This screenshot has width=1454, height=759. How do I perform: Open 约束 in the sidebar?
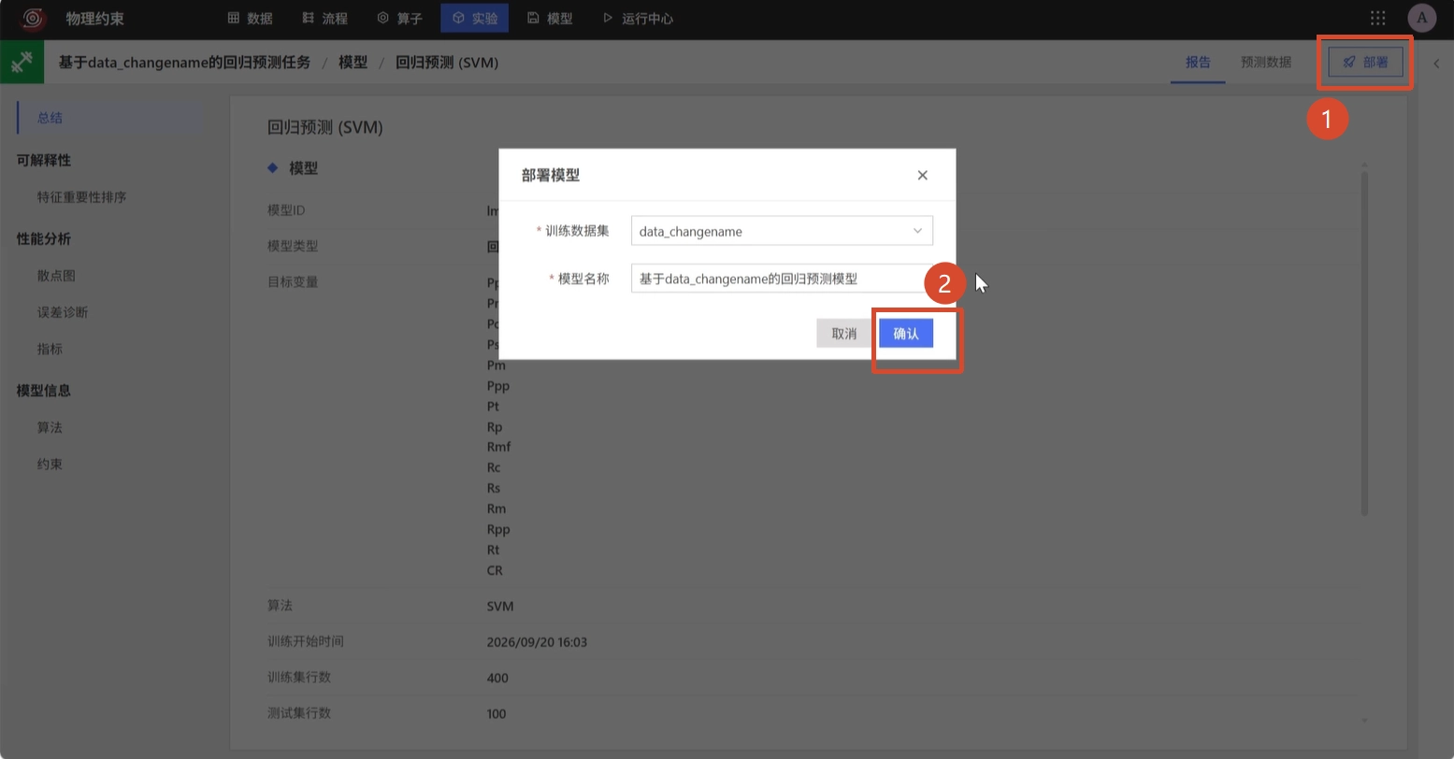point(50,464)
